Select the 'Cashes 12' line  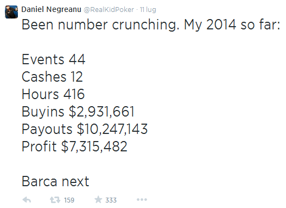pos(52,77)
